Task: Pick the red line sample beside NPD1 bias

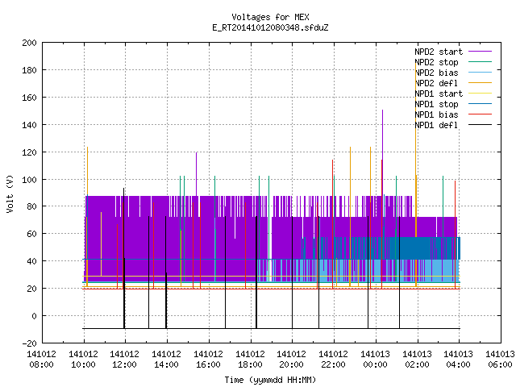Action: point(480,114)
